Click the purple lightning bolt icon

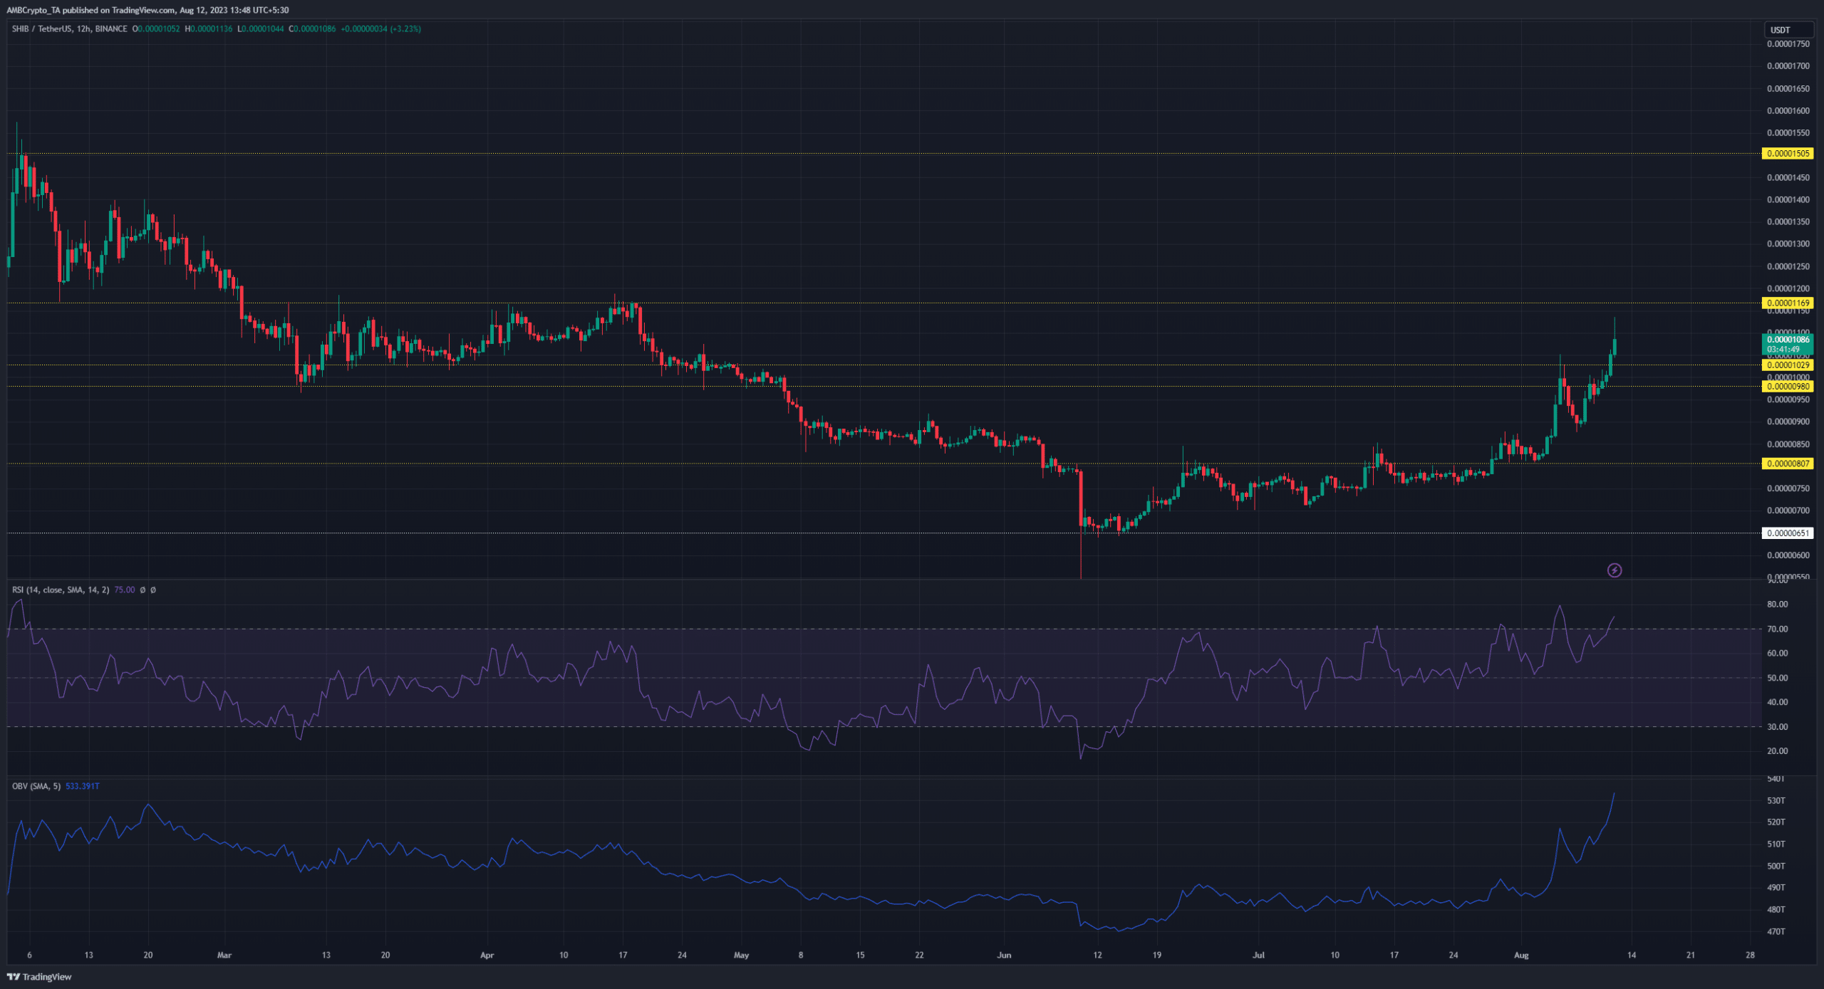tap(1614, 570)
